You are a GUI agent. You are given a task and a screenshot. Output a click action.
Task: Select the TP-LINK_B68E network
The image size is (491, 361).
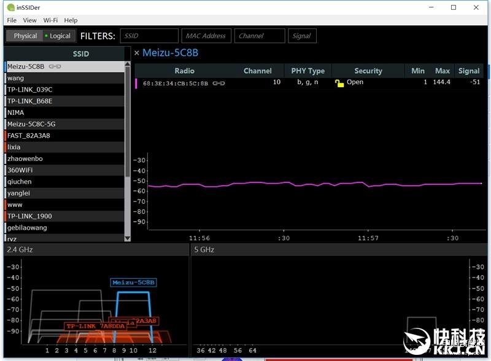point(64,101)
